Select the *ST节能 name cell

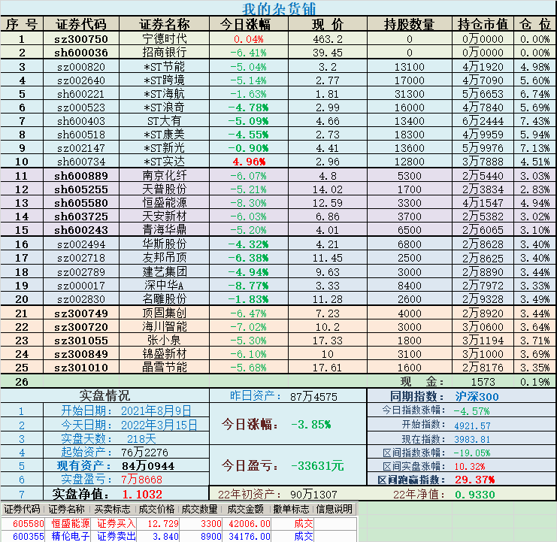164,66
